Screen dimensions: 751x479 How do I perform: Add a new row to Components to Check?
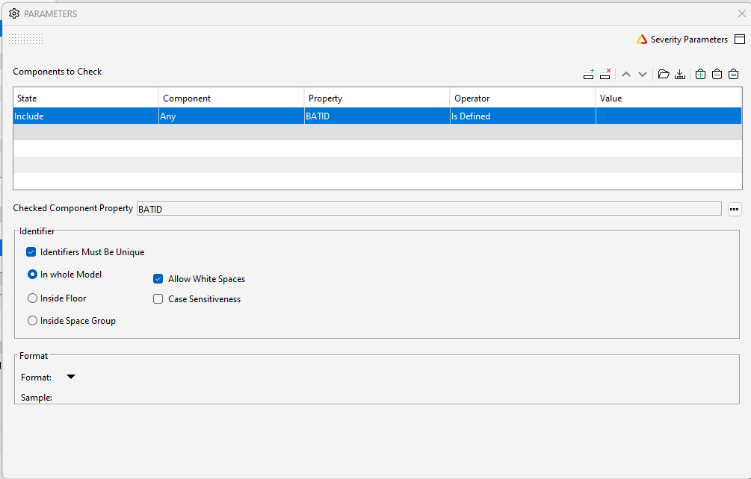point(589,74)
